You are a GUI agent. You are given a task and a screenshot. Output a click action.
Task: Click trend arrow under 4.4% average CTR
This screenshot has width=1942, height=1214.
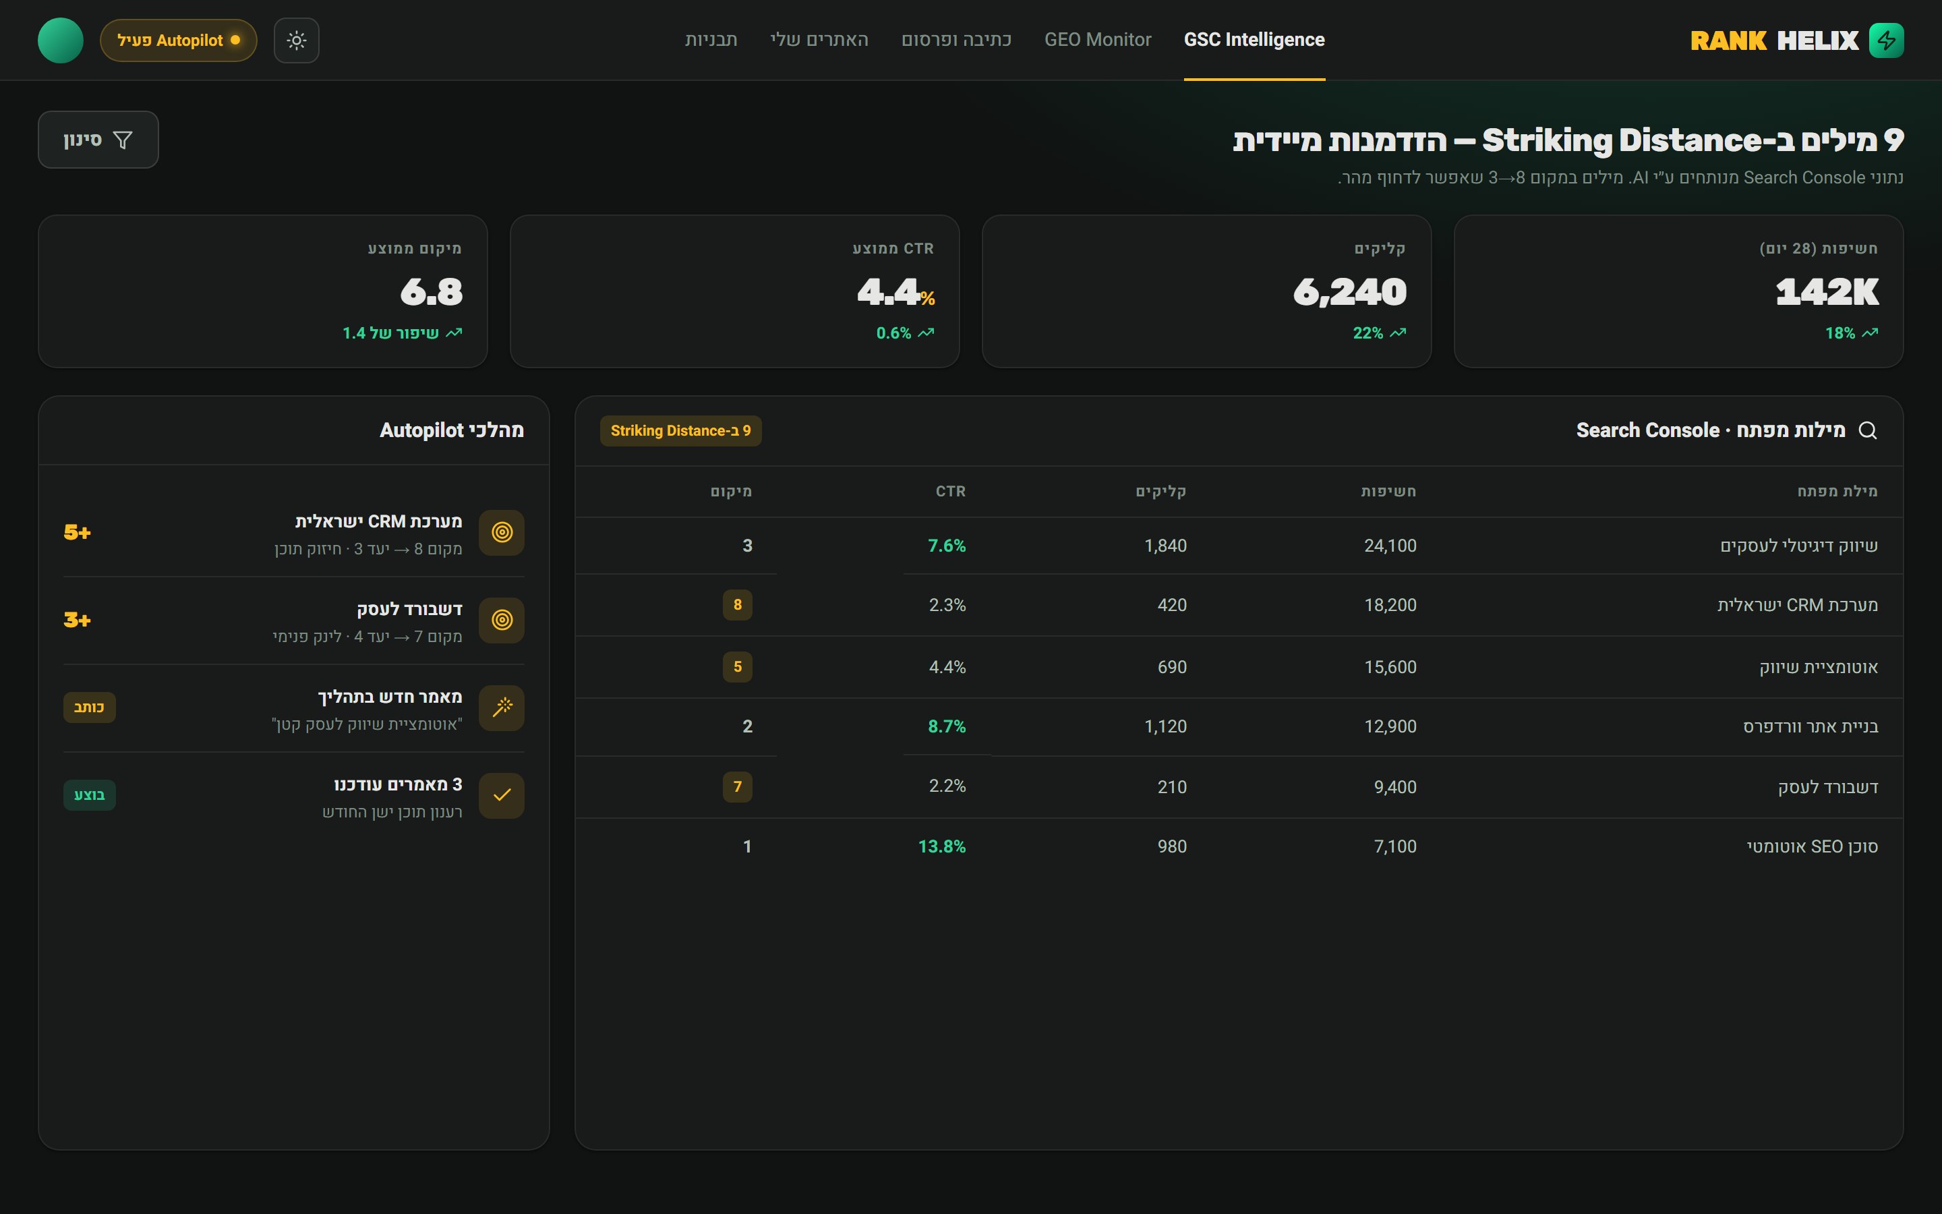[x=926, y=333]
